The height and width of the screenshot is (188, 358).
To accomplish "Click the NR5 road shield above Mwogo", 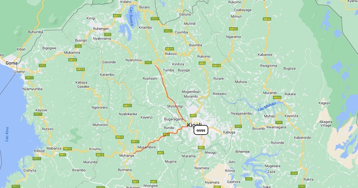I will click(201, 147).
